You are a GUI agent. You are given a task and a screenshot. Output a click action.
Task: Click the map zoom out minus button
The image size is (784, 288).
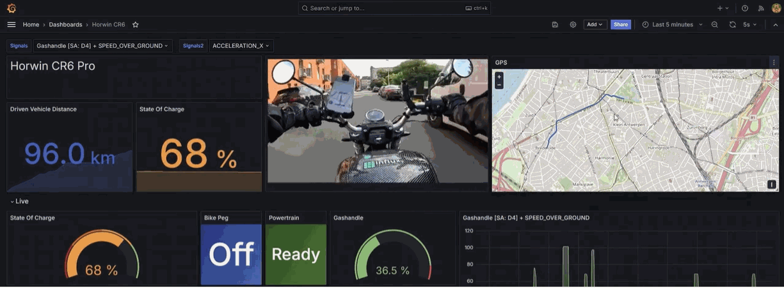click(499, 85)
